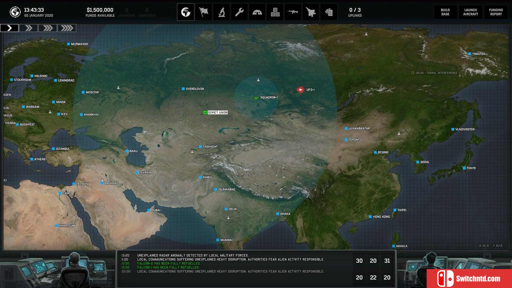Select the green Squadron-1 aircraft
This screenshot has height=288, width=512.
tap(256, 98)
